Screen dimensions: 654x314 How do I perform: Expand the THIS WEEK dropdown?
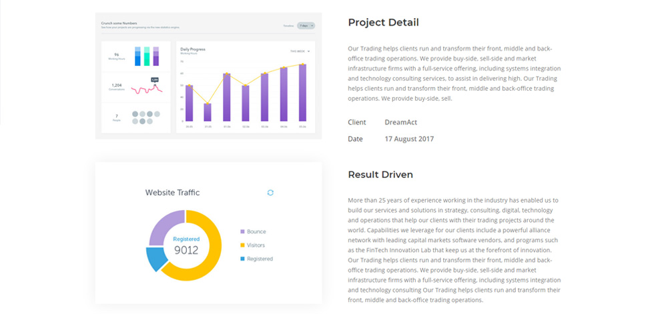click(x=300, y=51)
